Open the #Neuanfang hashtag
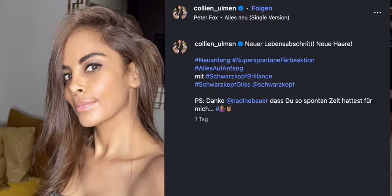Screen dimensions: 392x196 pos(213,60)
